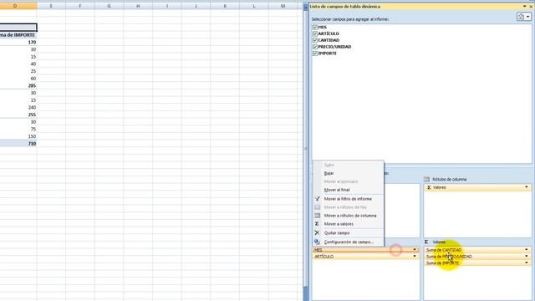
Task: Toggle the MES field checkbox
Action: pyautogui.click(x=315, y=27)
